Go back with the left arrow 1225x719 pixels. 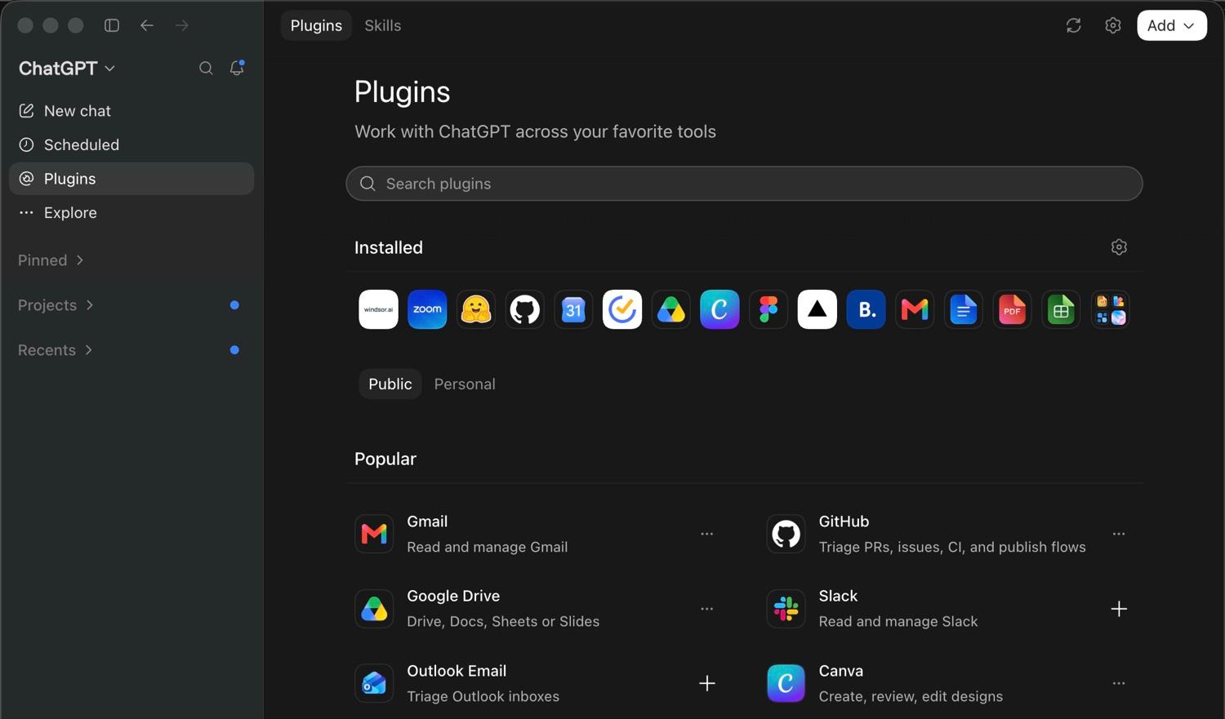pos(147,25)
